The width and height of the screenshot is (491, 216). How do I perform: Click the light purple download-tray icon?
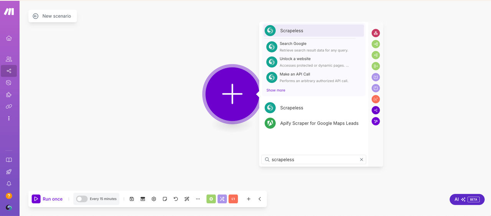pyautogui.click(x=376, y=77)
